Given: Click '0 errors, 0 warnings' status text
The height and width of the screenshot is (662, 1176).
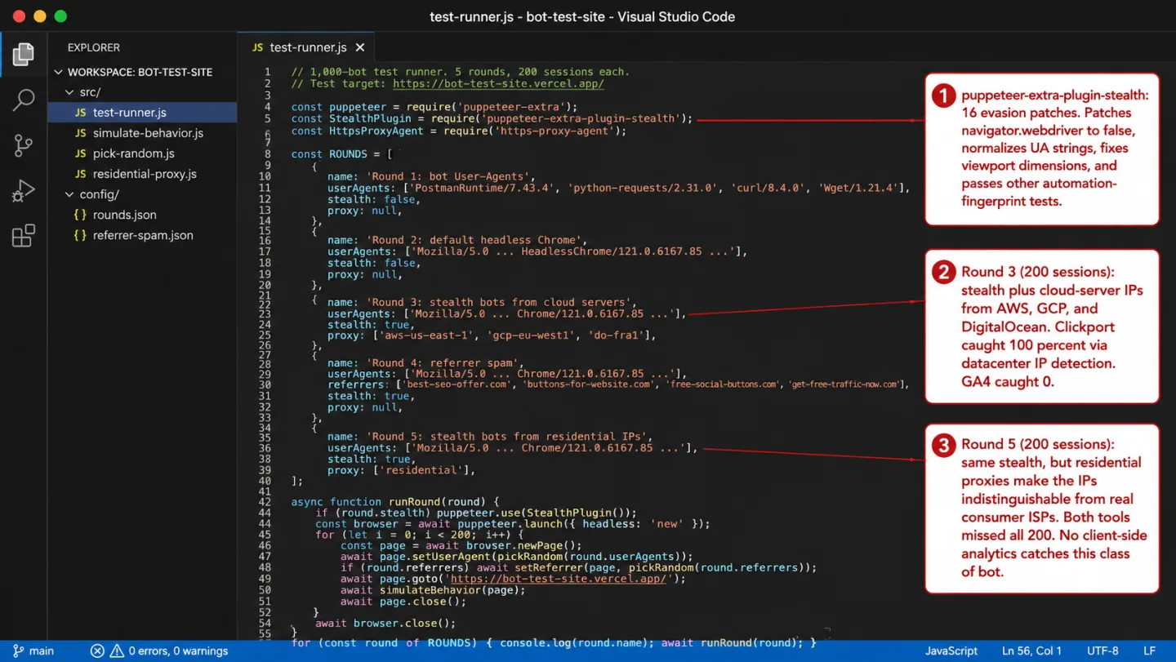Looking at the screenshot, I should click(x=178, y=651).
